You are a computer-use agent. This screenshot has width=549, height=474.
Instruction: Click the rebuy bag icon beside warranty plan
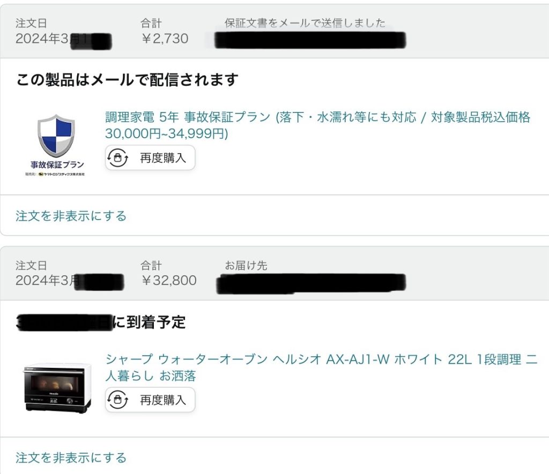coord(117,158)
